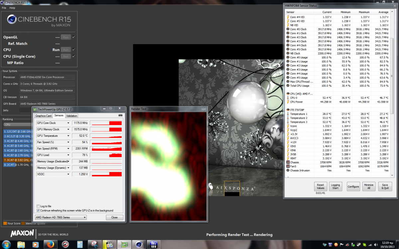Switch to HWiNFO taskbar icon

[x=154, y=244]
